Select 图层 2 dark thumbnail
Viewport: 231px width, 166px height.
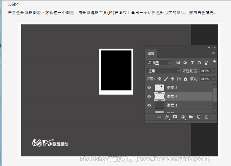tap(159, 105)
